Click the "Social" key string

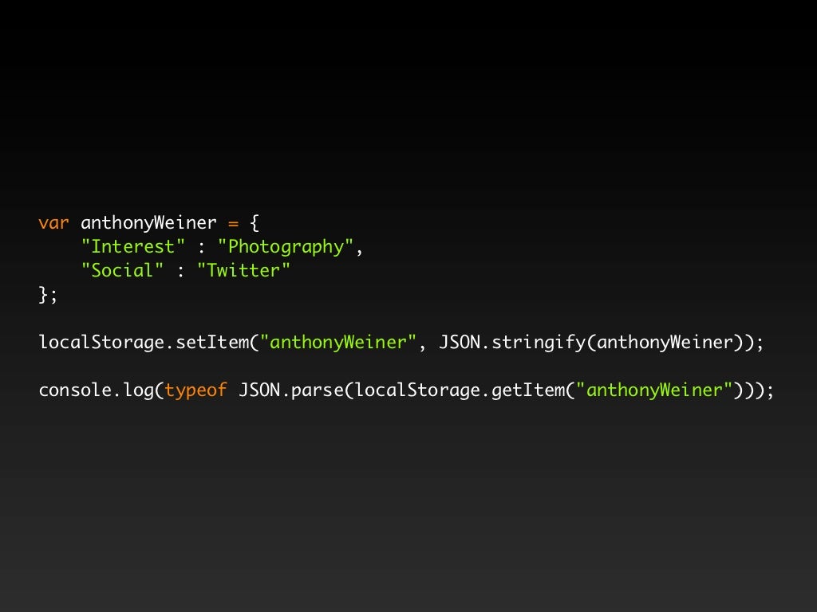(122, 271)
